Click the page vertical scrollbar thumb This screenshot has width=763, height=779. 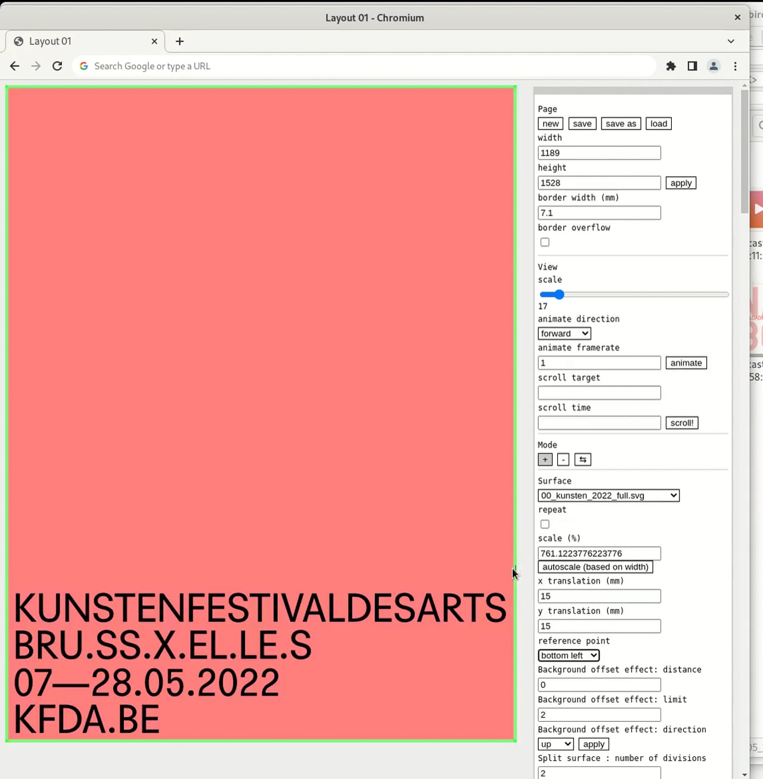tap(745, 152)
